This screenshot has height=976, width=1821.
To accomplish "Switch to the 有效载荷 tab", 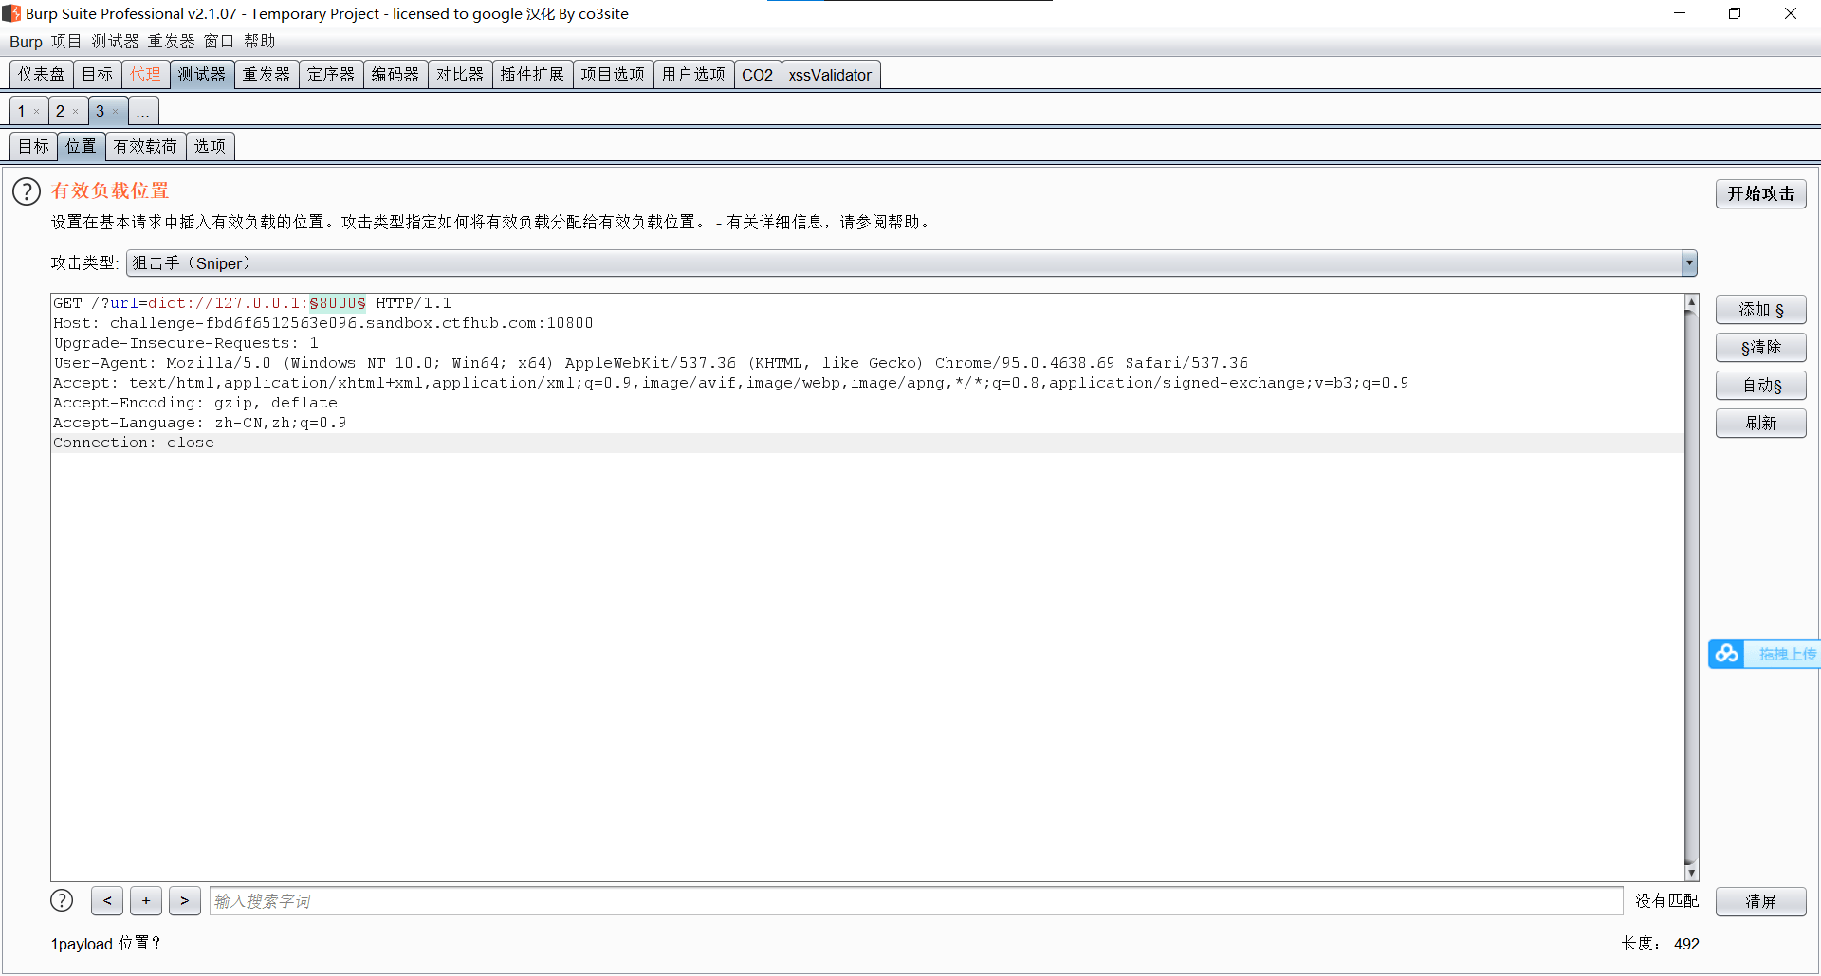I will point(144,146).
